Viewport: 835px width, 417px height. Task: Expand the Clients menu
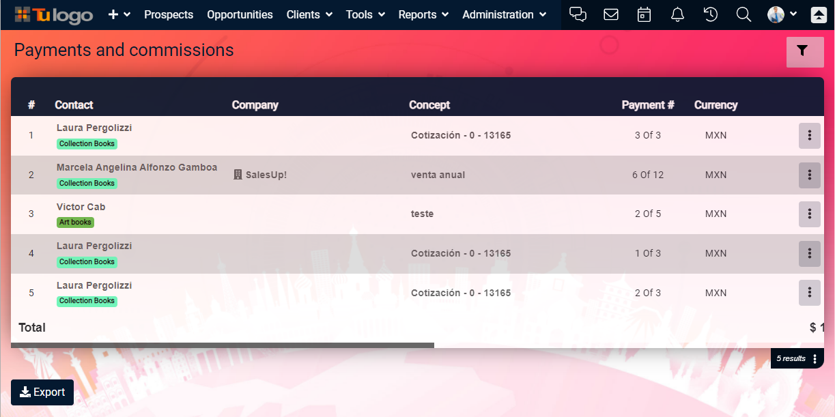[309, 14]
